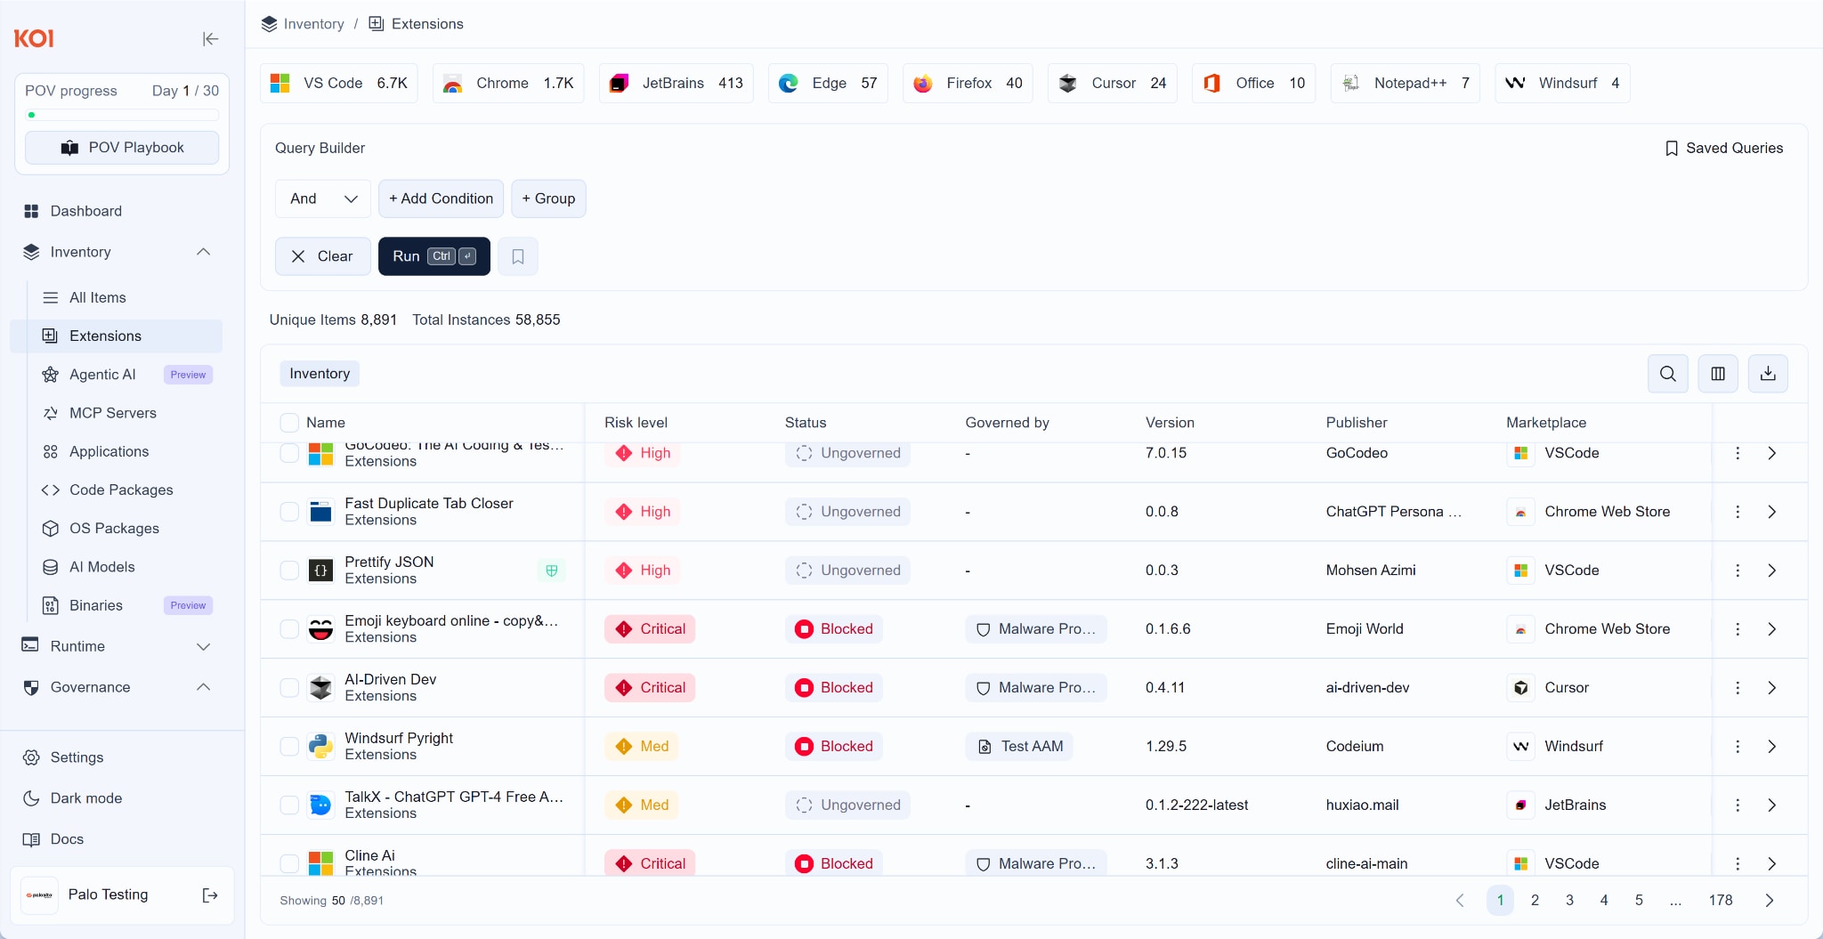
Task: Expand the Windsurf Pyright row details
Action: coord(1772,747)
